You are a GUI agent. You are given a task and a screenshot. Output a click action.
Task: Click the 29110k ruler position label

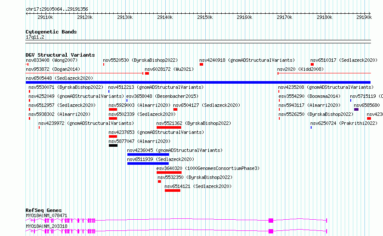point(45,17)
